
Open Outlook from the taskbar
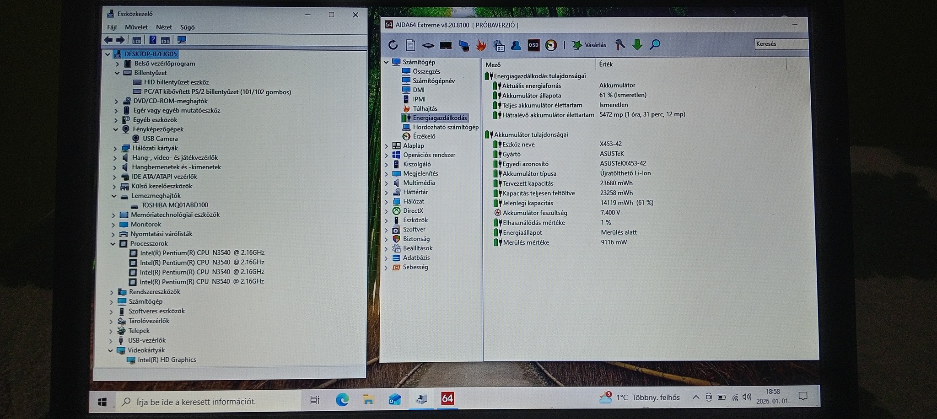[x=394, y=399]
